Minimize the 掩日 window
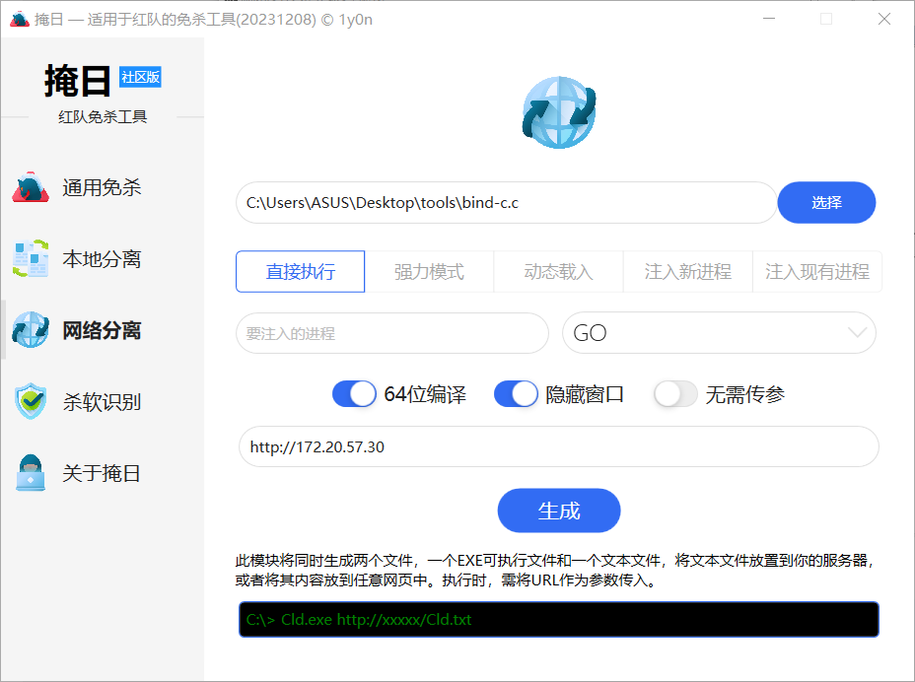The height and width of the screenshot is (682, 915). point(769,19)
